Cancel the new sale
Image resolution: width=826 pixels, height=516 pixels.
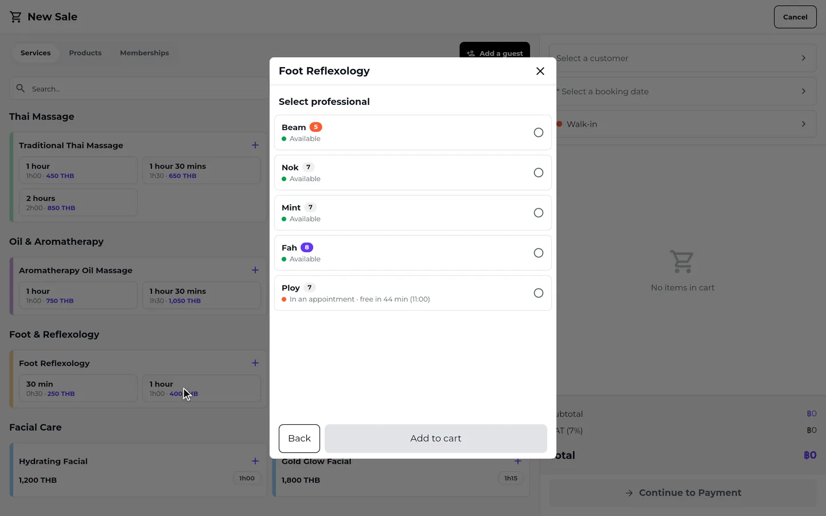795,17
